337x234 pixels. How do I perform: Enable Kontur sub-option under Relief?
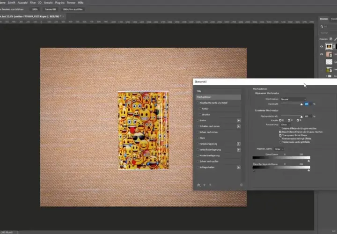coord(200,109)
